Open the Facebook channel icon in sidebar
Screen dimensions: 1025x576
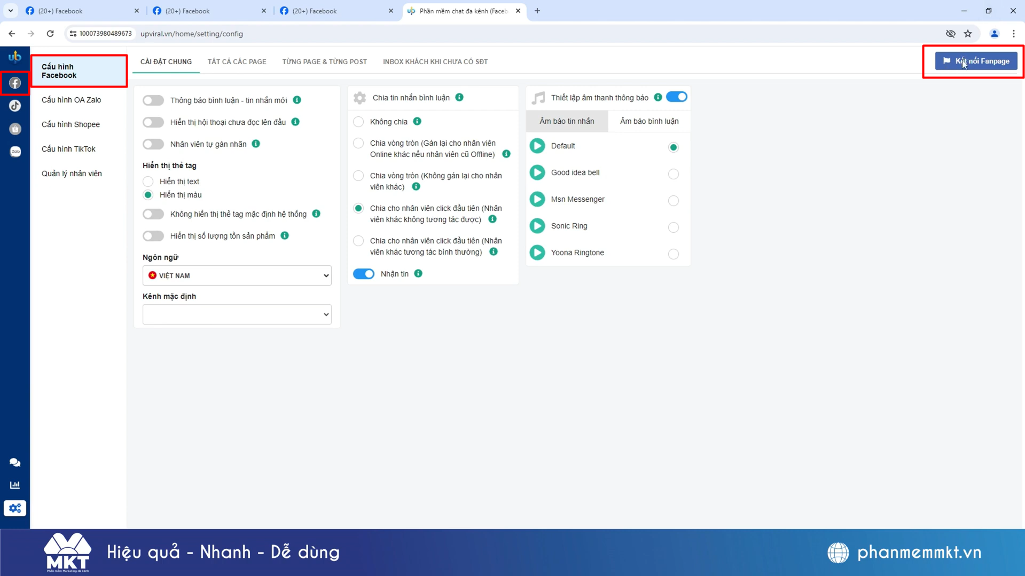point(15,83)
